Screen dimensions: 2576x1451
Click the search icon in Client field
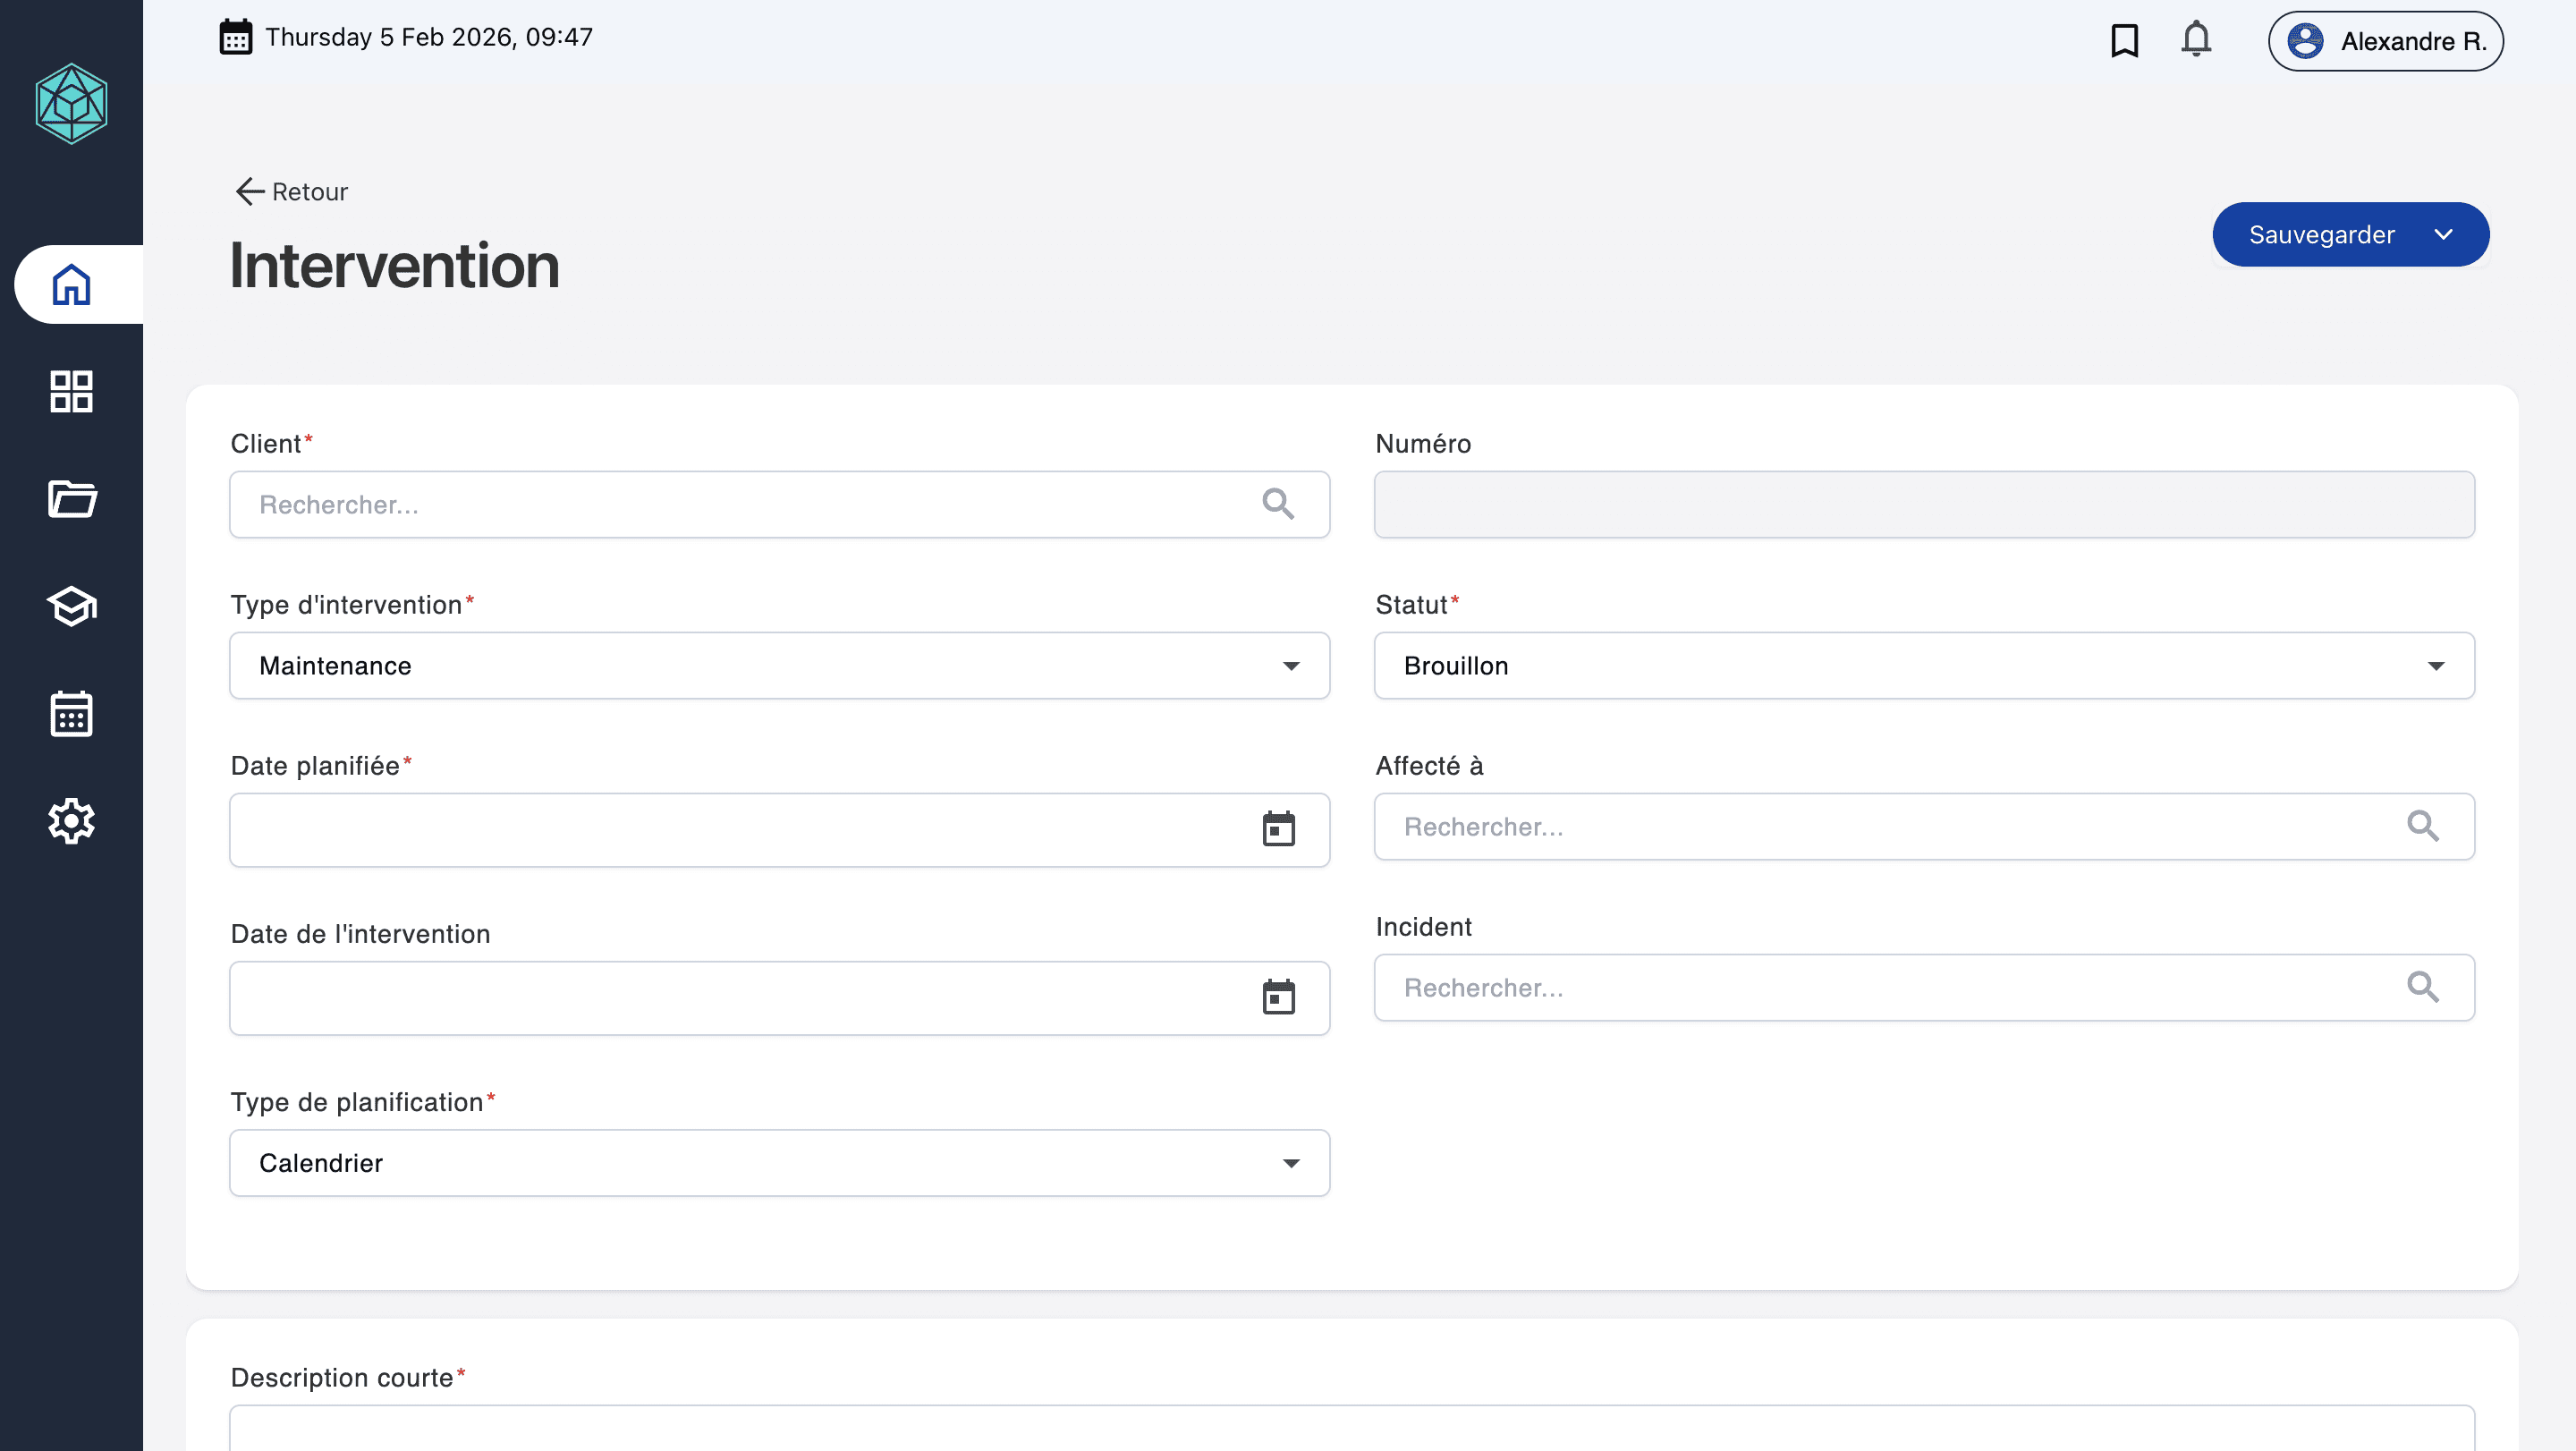(1278, 504)
